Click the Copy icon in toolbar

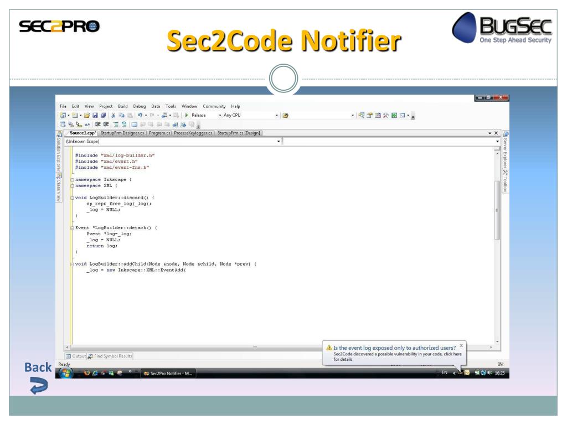click(121, 115)
